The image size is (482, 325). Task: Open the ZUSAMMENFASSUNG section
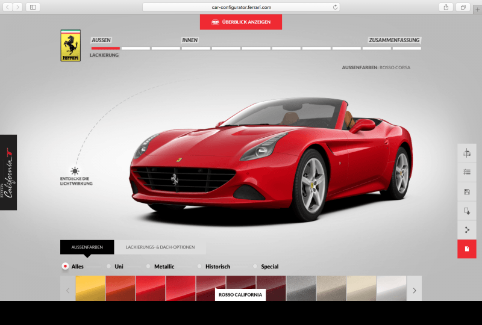click(x=394, y=40)
